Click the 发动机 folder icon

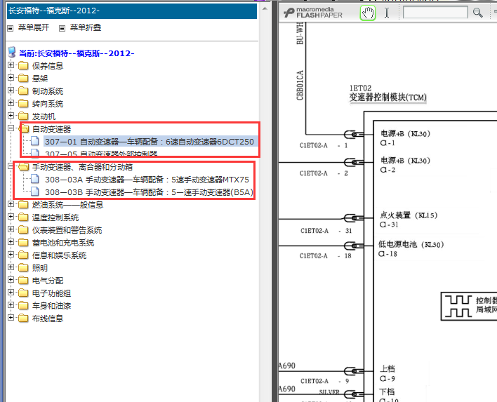(23, 116)
